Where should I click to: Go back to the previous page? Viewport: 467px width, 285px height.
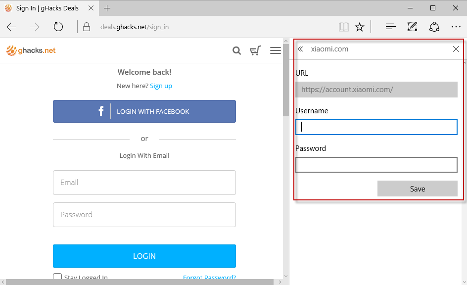tap(11, 27)
